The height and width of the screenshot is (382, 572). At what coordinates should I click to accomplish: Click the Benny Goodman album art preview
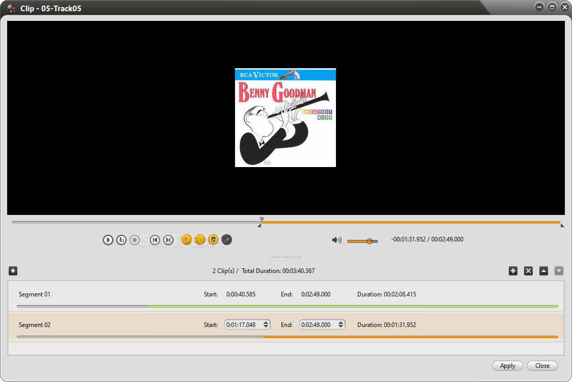point(285,118)
